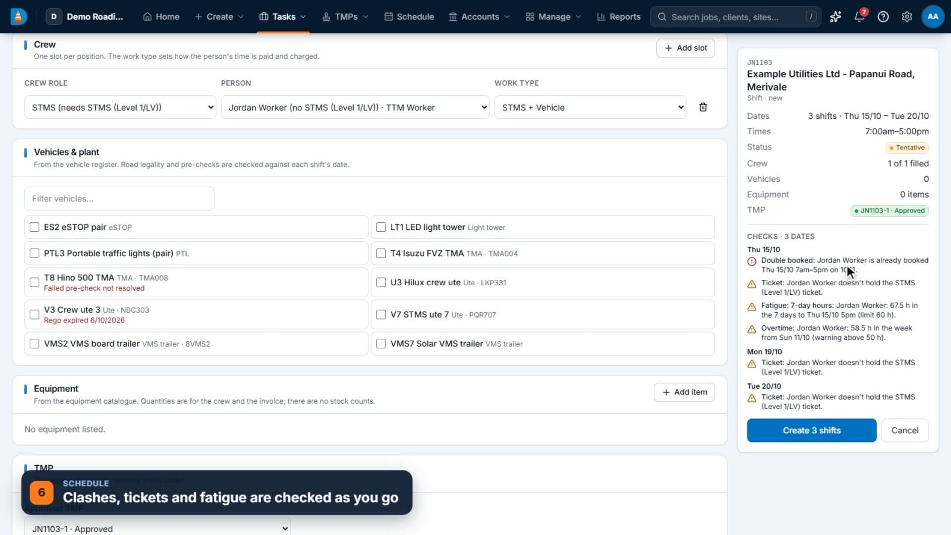Open the Tasks menu
Viewport: 951px width, 535px height.
click(283, 16)
